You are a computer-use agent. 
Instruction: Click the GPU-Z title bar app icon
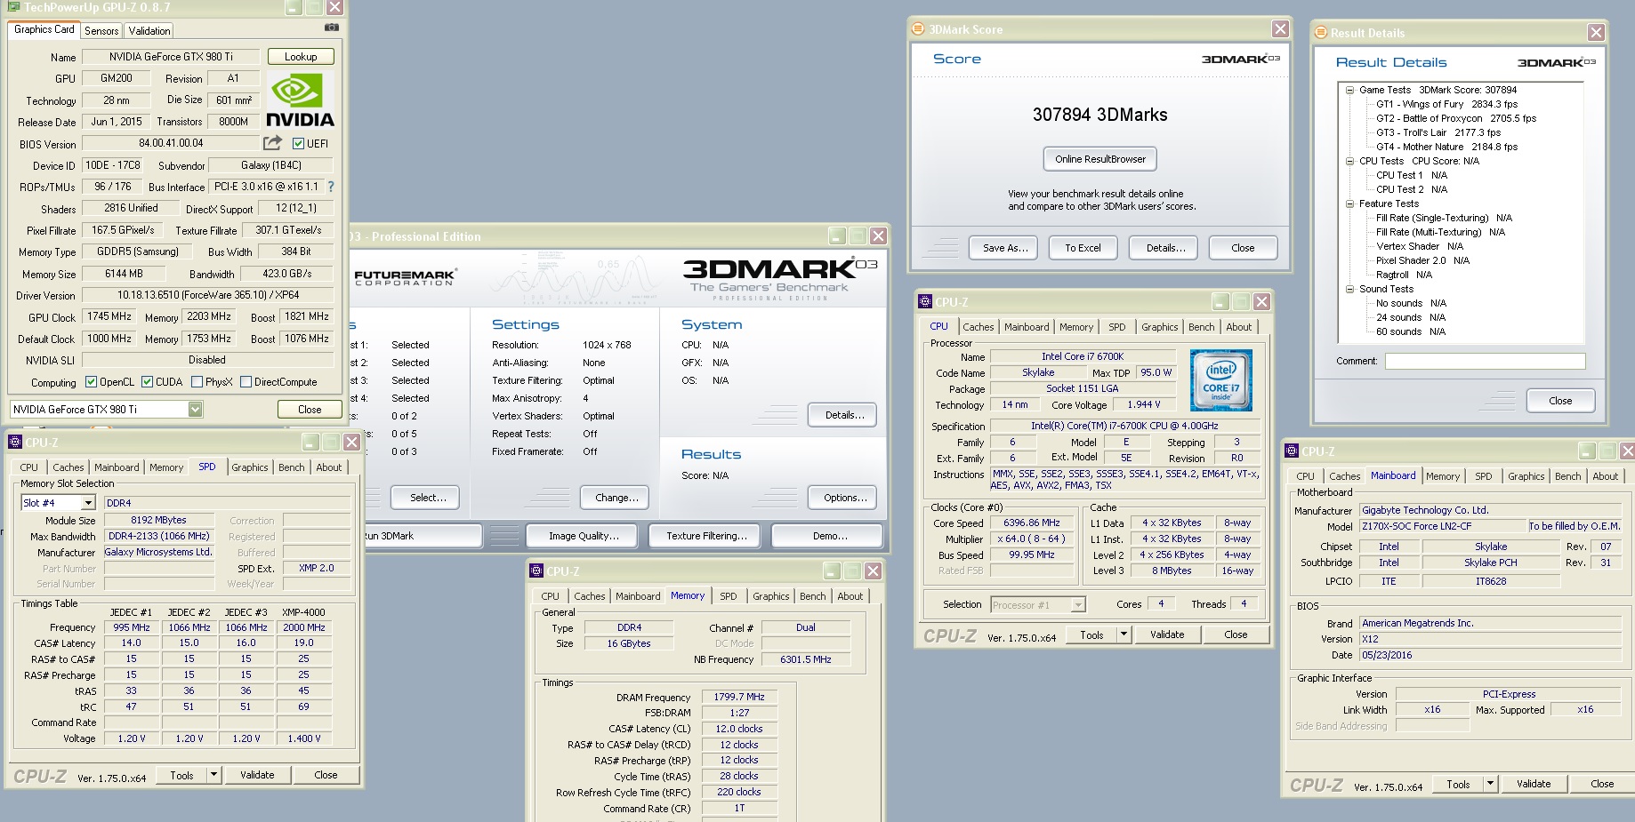point(13,7)
